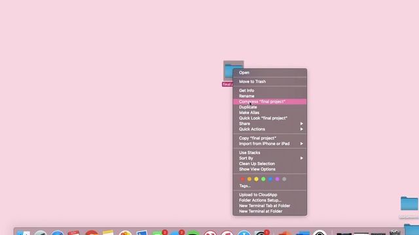Viewport: 419px width, 235px height.
Task: Choose Copy "final project"
Action: tap(270, 138)
